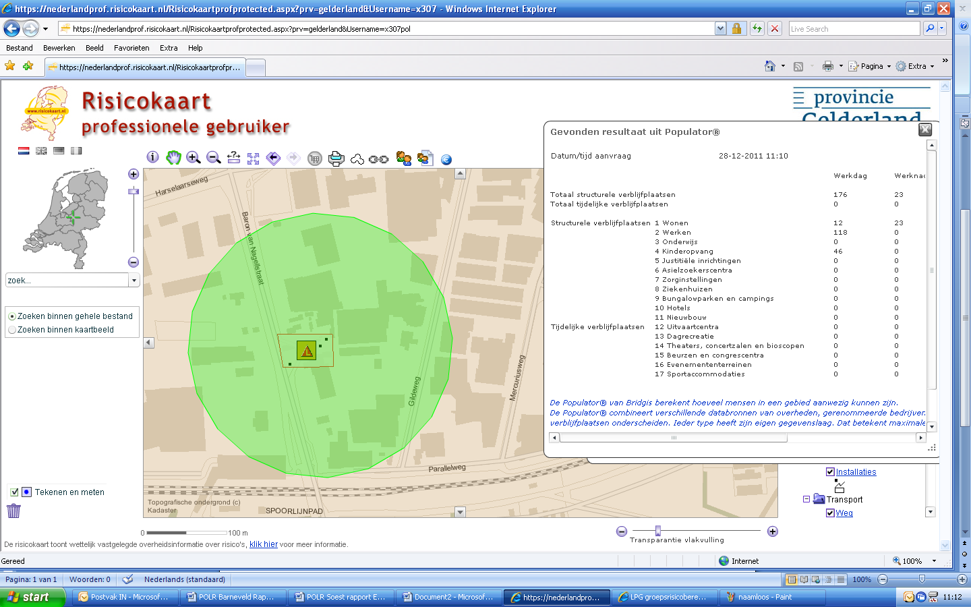Open the Favorieten menu

(131, 48)
